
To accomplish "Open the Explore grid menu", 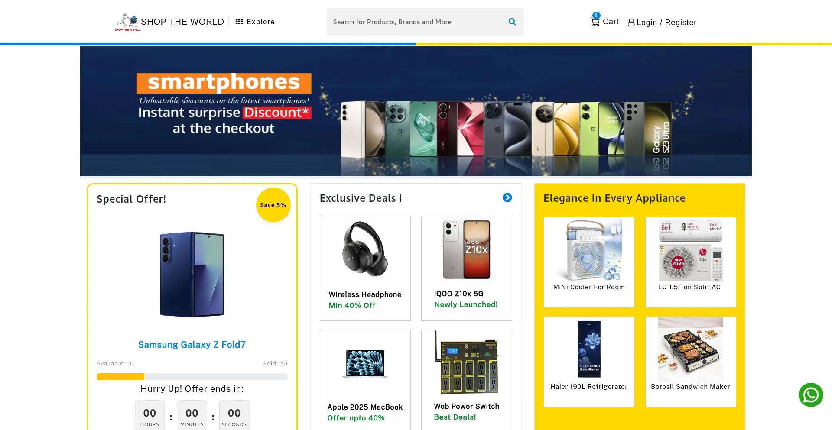I will pyautogui.click(x=255, y=22).
